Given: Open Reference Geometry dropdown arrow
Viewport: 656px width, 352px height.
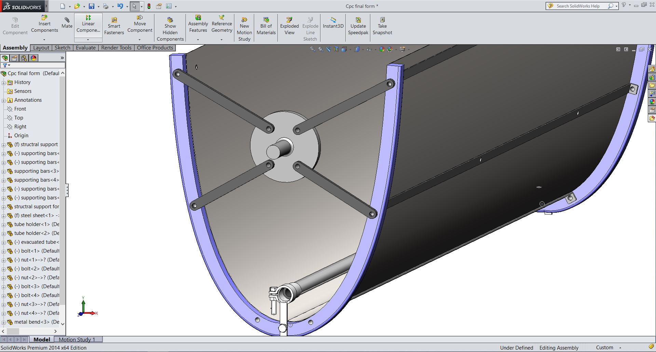Looking at the screenshot, I should [221, 40].
